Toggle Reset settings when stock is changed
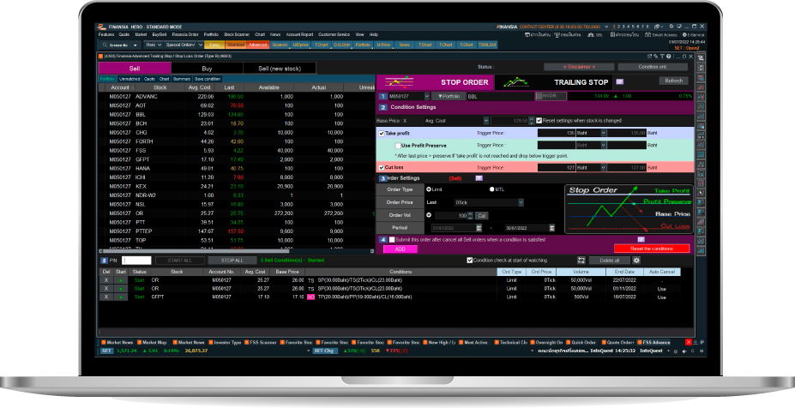This screenshot has width=795, height=408. (539, 121)
